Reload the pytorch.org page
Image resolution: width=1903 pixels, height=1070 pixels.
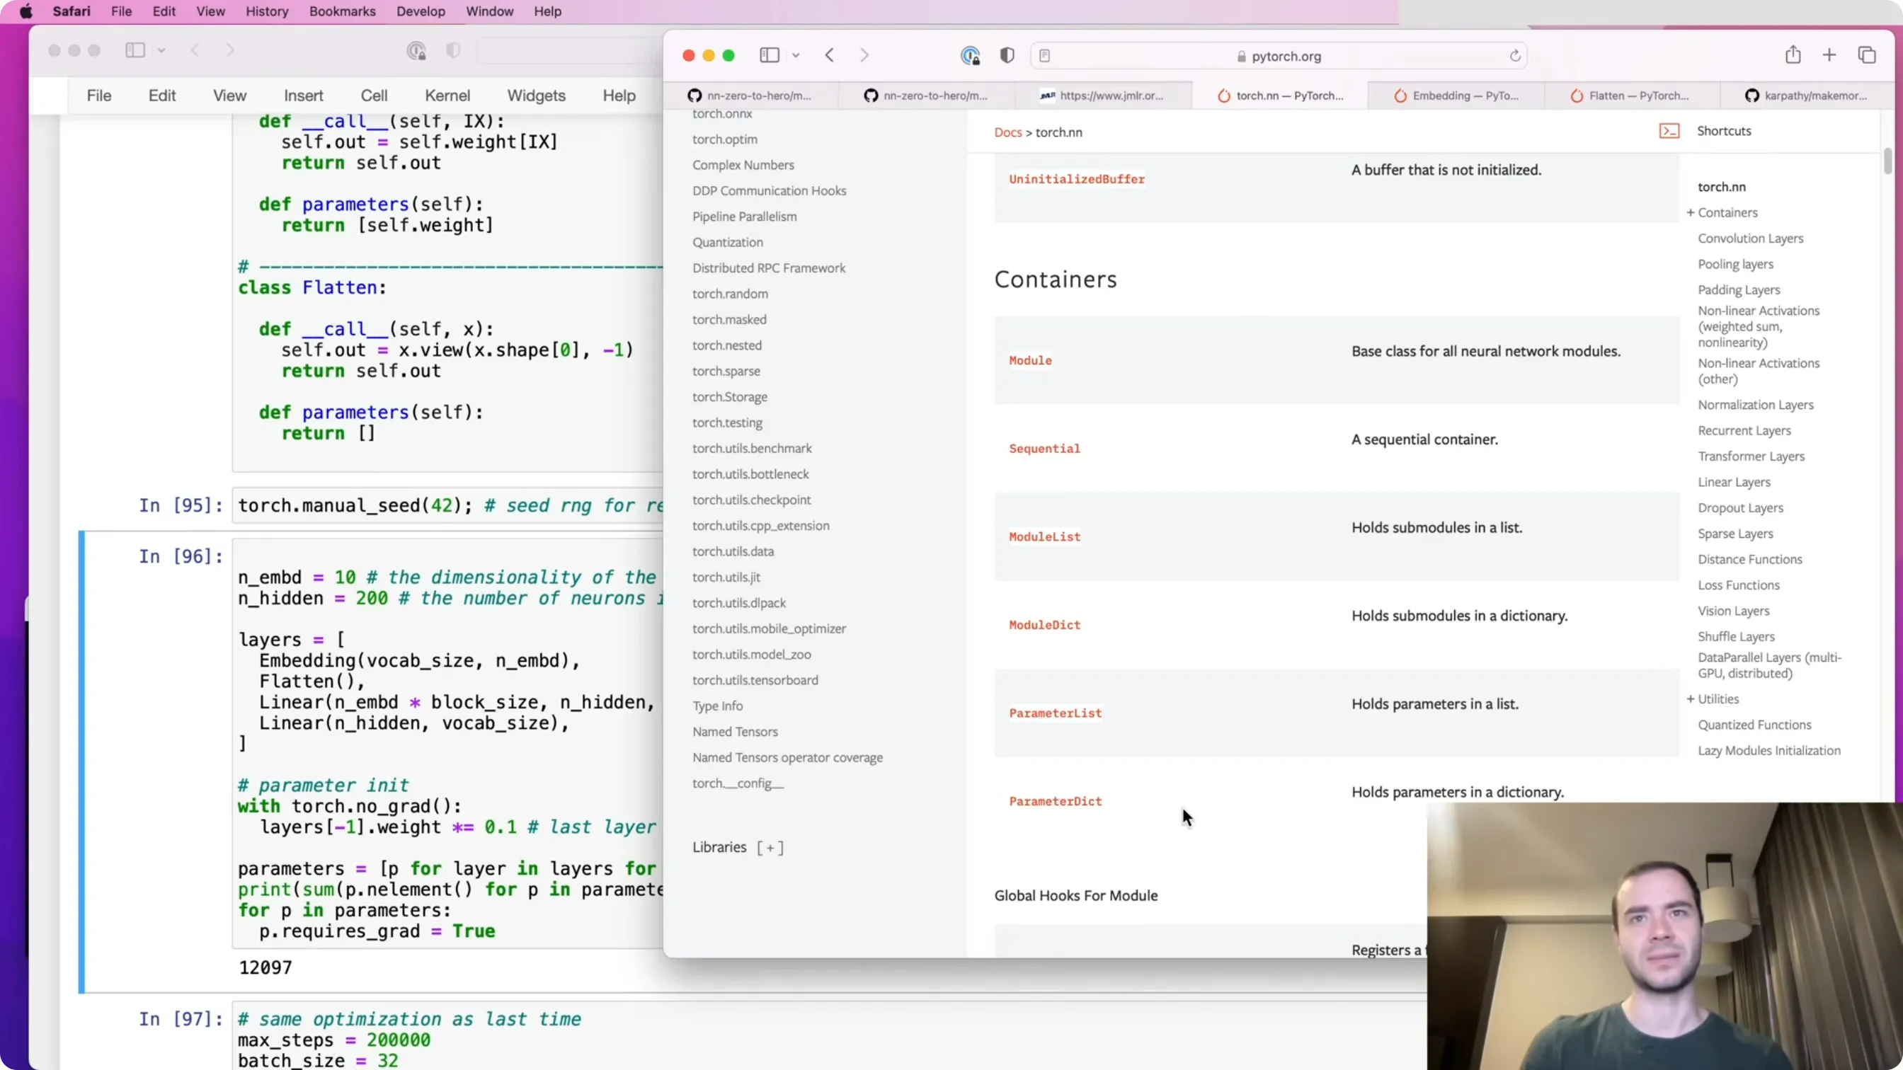1514,56
